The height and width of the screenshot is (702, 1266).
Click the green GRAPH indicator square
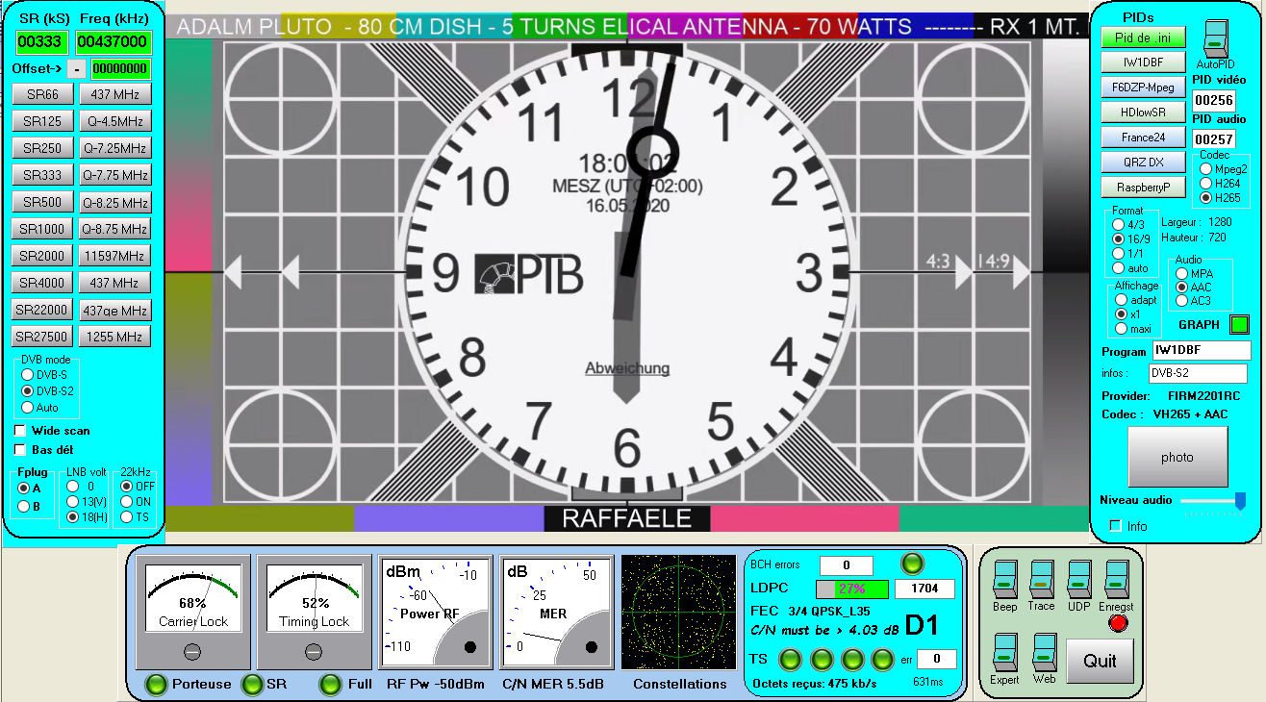[x=1240, y=325]
